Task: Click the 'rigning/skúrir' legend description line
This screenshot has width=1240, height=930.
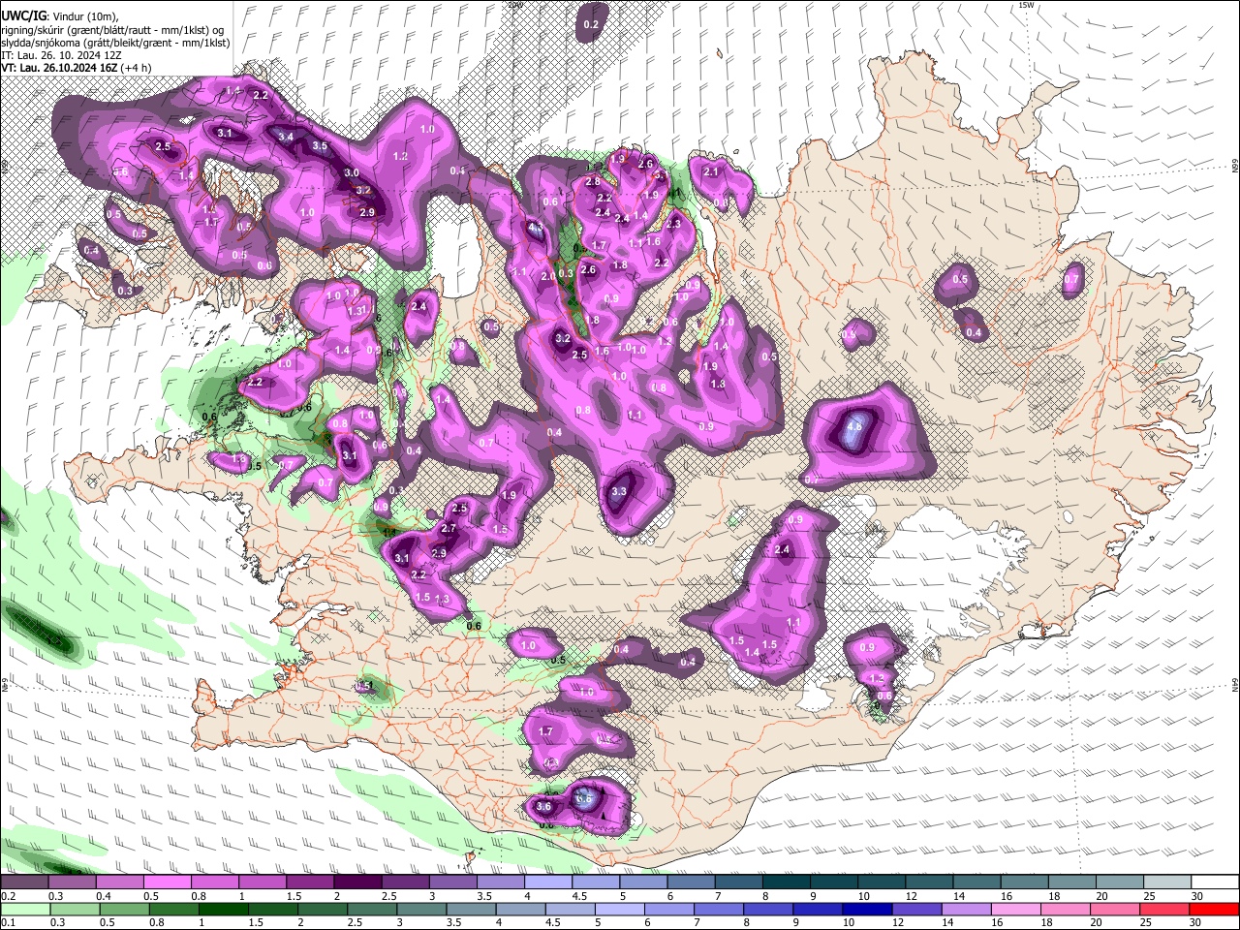Action: click(112, 30)
